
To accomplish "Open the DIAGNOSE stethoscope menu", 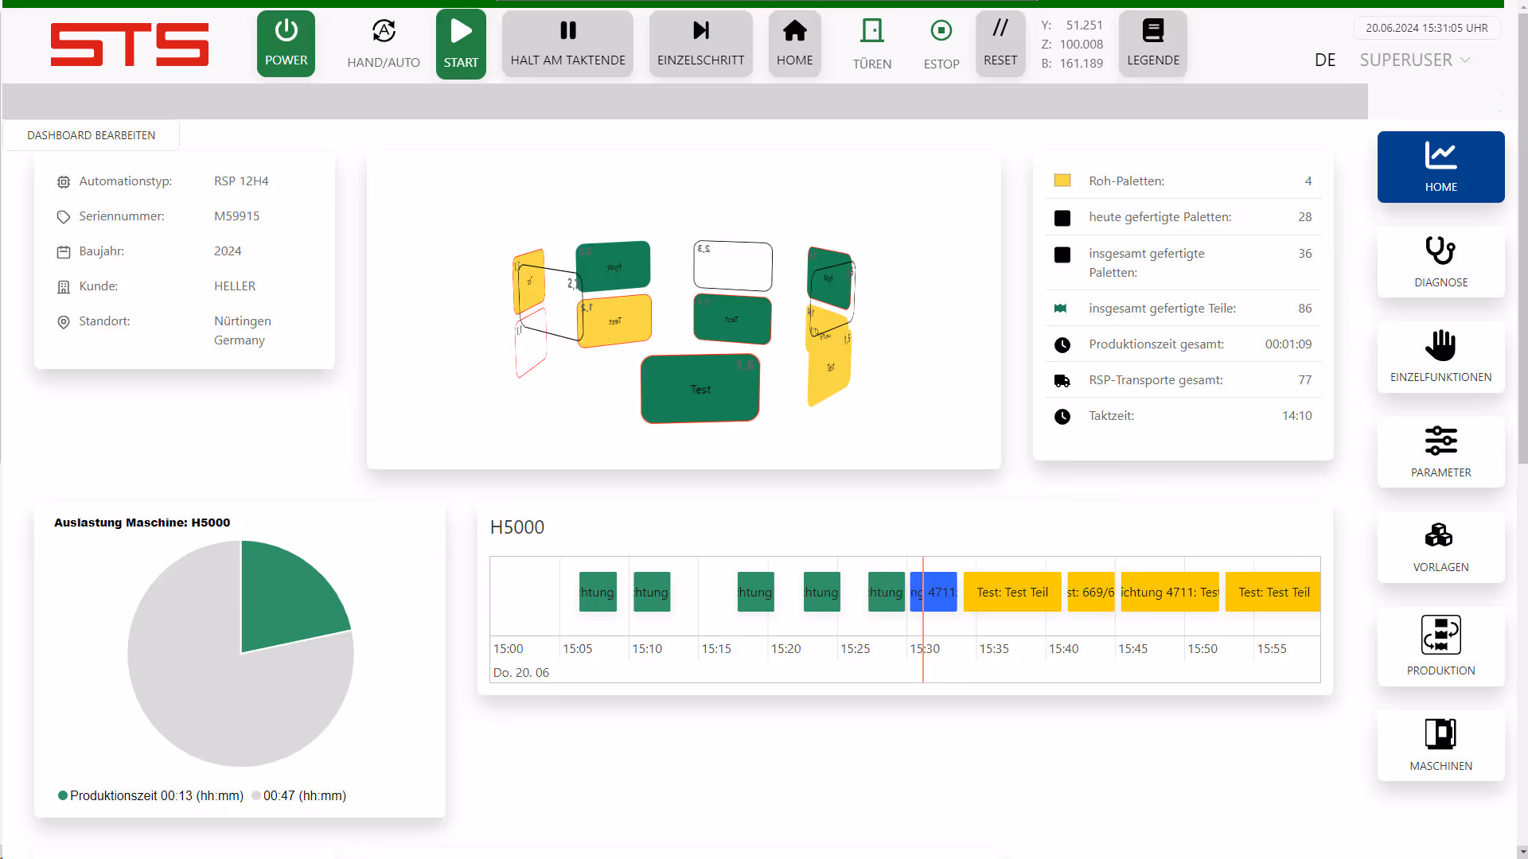I will click(1440, 262).
